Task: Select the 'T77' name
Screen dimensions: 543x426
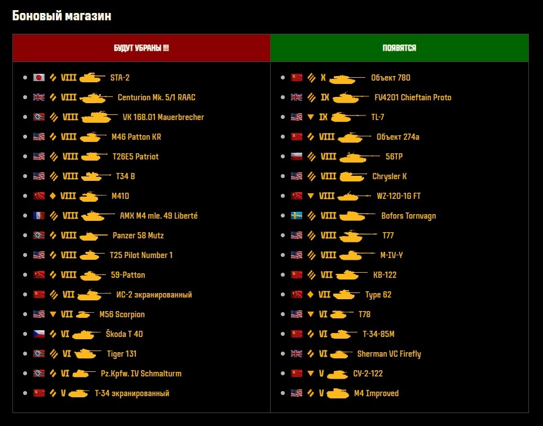Action: (x=388, y=236)
